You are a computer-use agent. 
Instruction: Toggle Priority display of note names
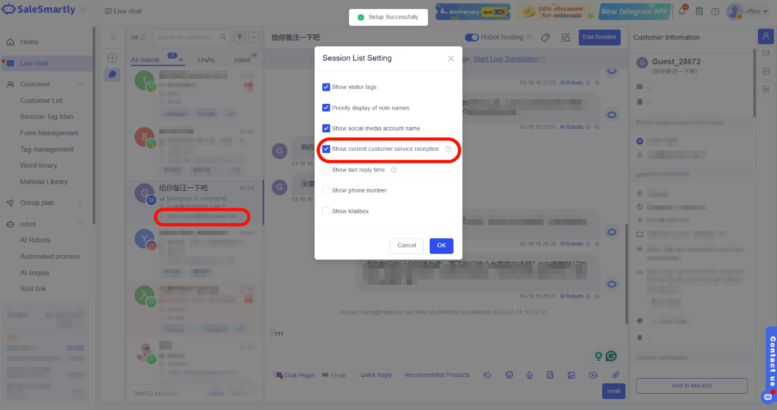point(326,108)
